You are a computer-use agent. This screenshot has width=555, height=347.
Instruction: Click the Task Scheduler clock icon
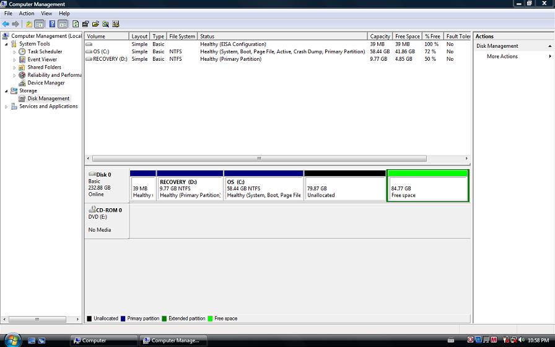tap(22, 51)
